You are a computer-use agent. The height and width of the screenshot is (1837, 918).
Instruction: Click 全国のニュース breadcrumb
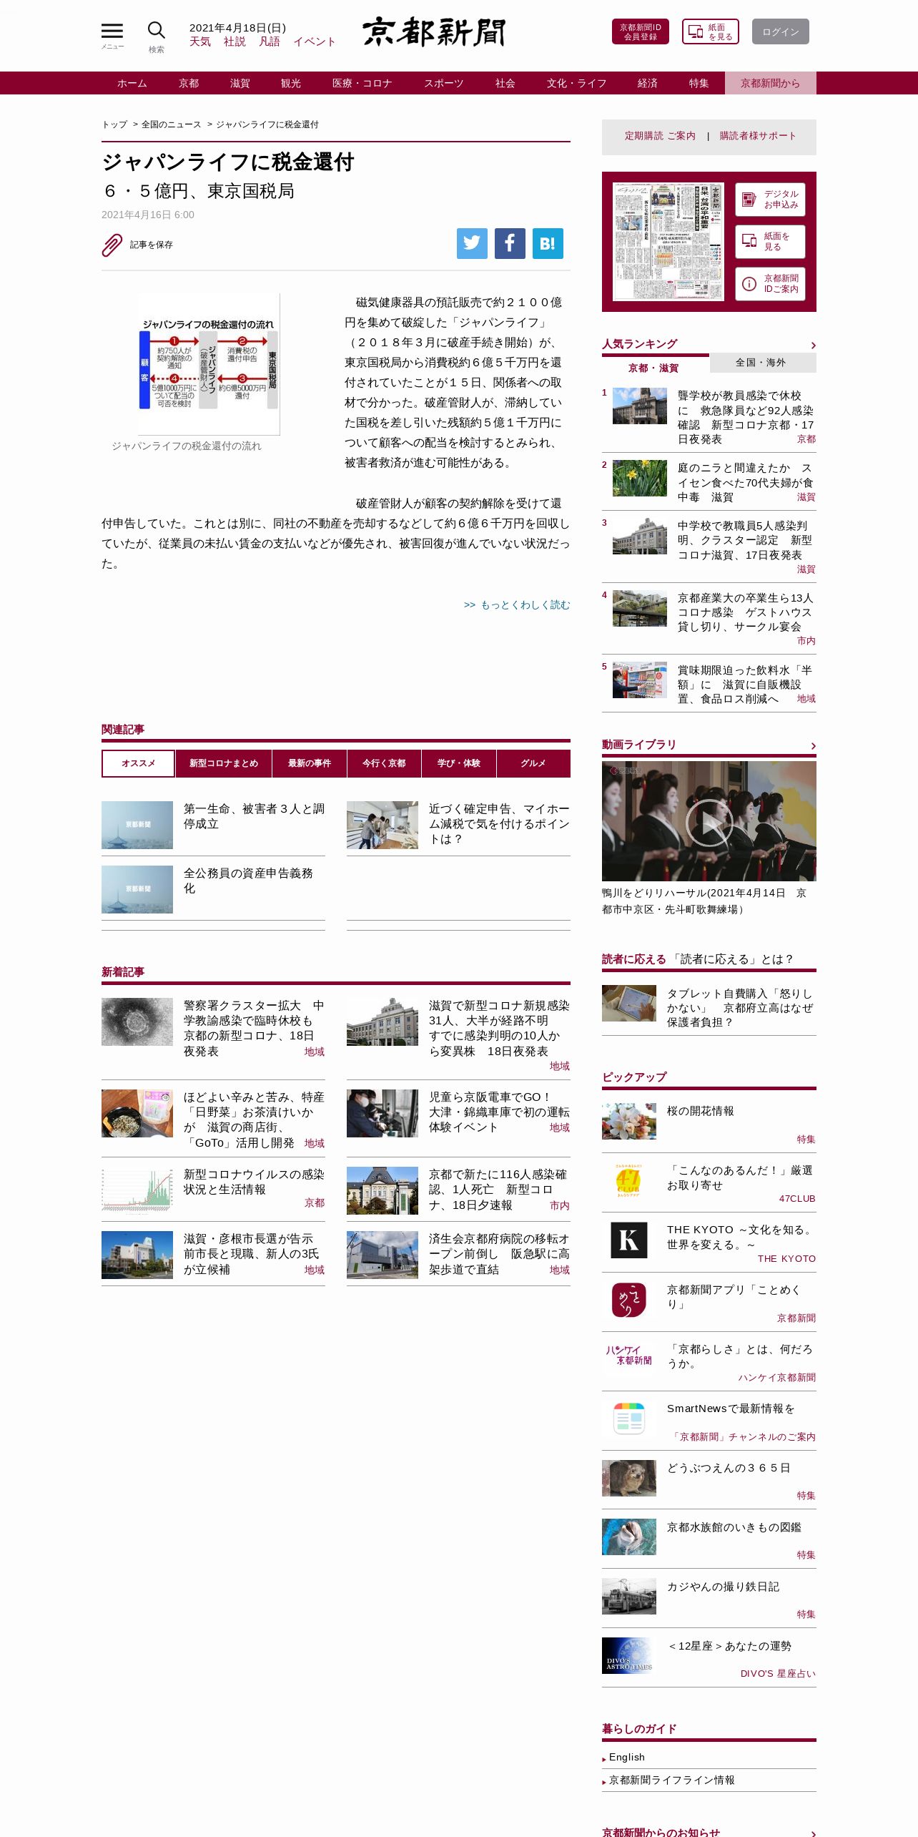(x=172, y=124)
